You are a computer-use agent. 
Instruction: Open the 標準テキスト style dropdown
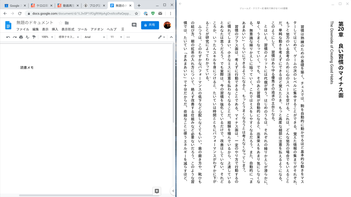pos(69,37)
